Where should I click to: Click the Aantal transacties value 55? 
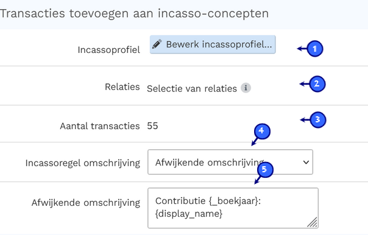(152, 126)
